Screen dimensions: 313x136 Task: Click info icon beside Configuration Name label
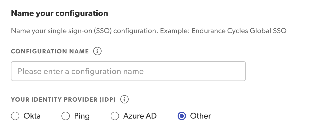[97, 51]
